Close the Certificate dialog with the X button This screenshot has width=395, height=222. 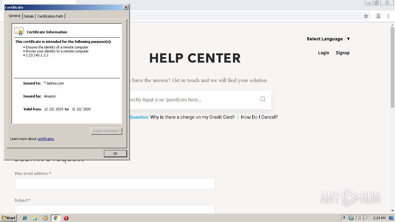pos(126,7)
